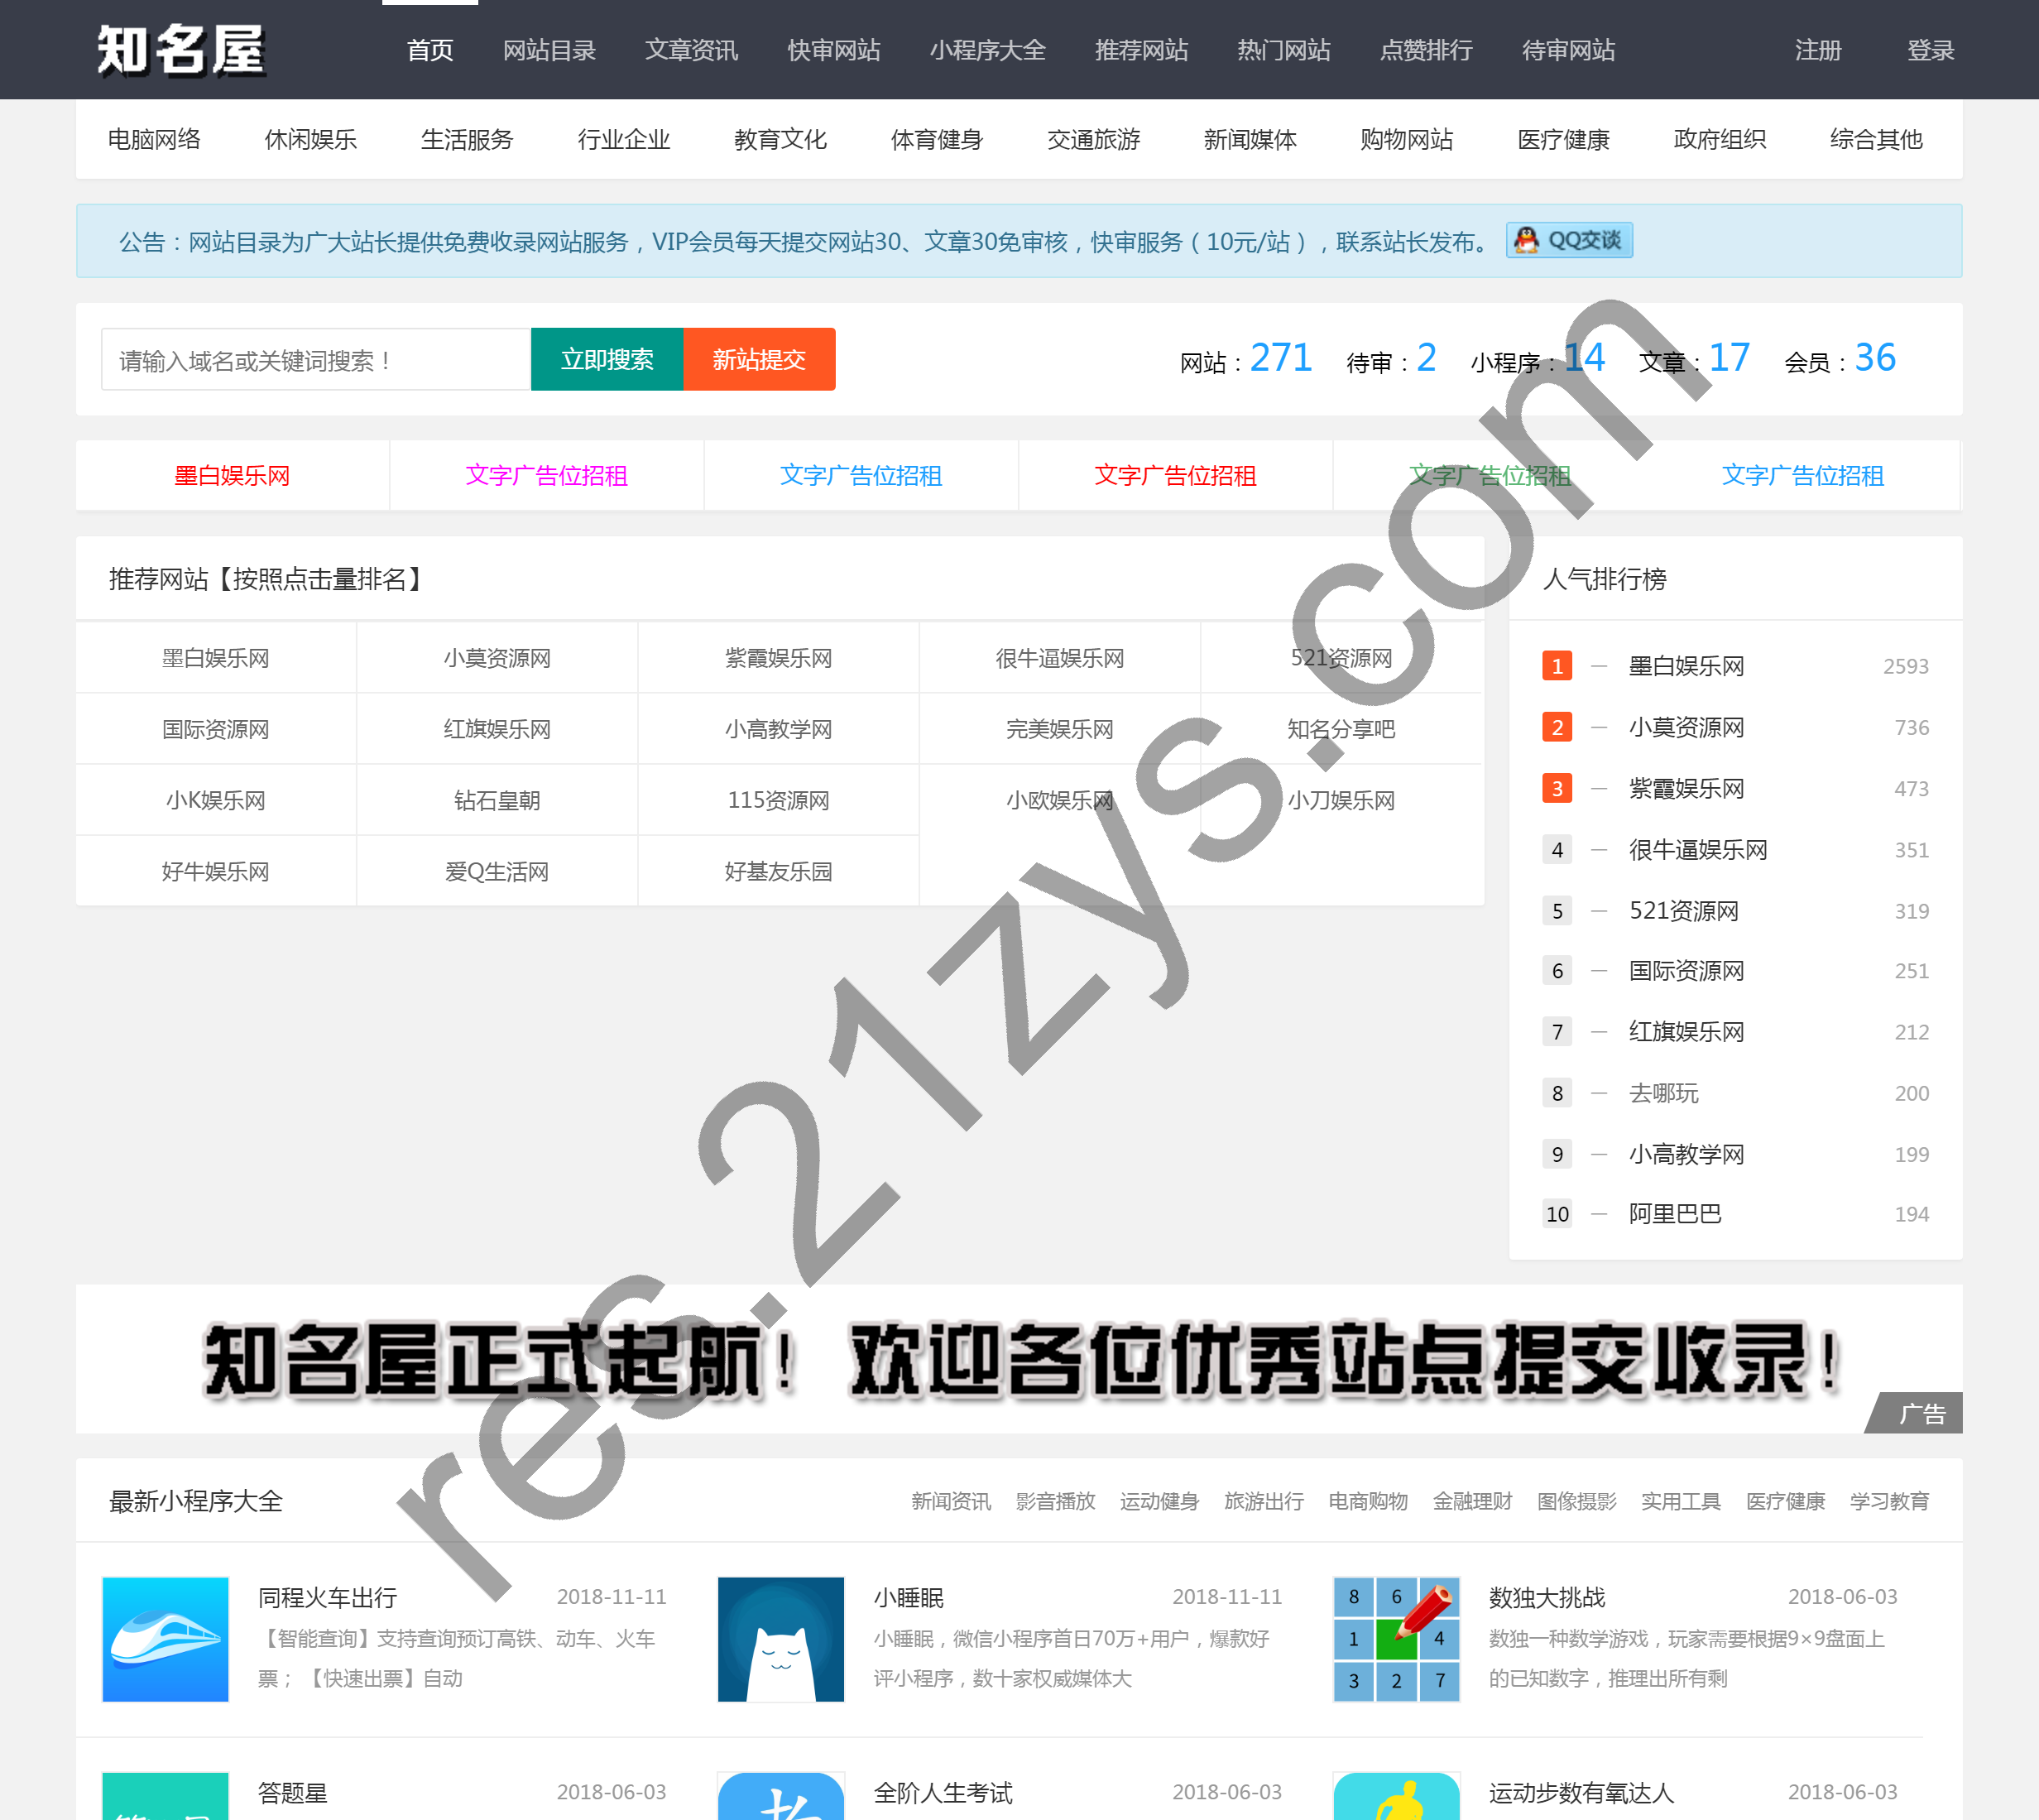Open the 小睡眠 cat icon thumbnail
This screenshot has width=2039, height=1820.
[781, 1639]
